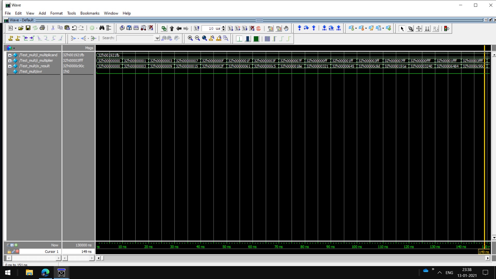
Task: Activate the Pan Mode tool
Action: point(419,28)
